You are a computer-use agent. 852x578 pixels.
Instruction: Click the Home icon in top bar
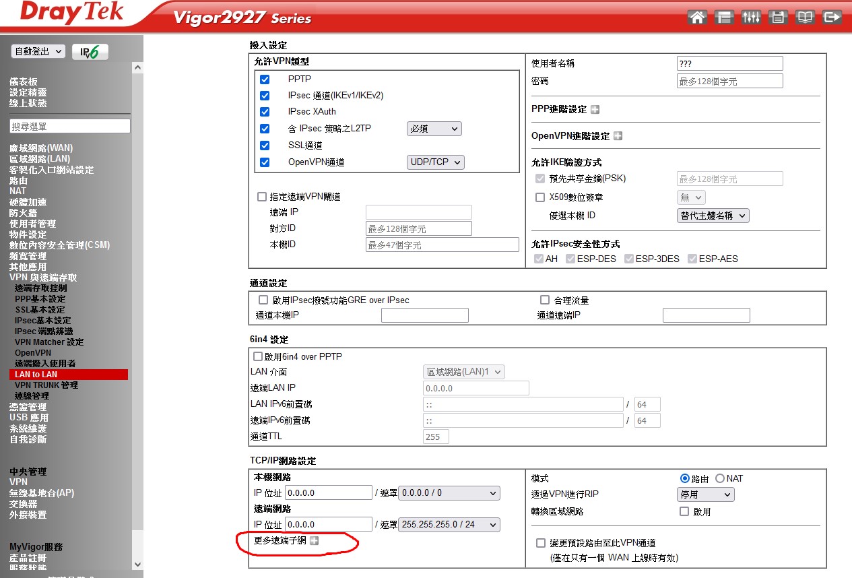(x=697, y=18)
